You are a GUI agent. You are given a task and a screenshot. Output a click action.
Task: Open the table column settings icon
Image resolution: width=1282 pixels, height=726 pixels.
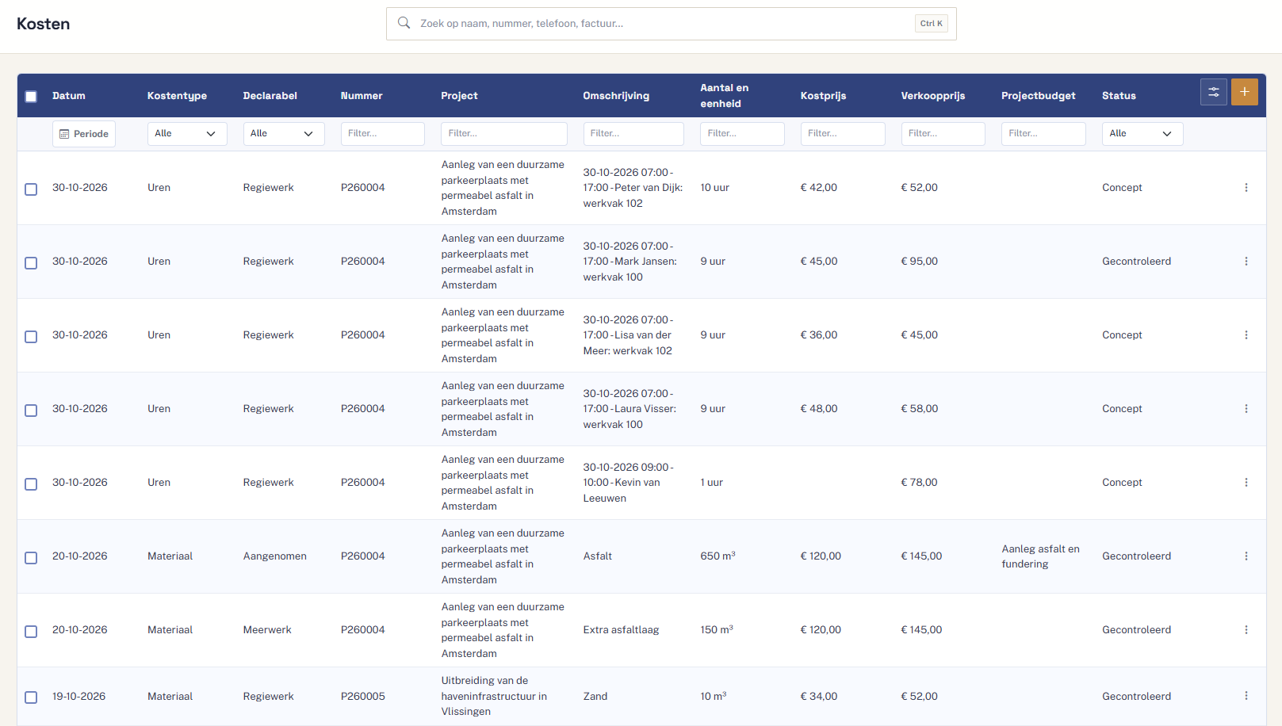pyautogui.click(x=1213, y=92)
